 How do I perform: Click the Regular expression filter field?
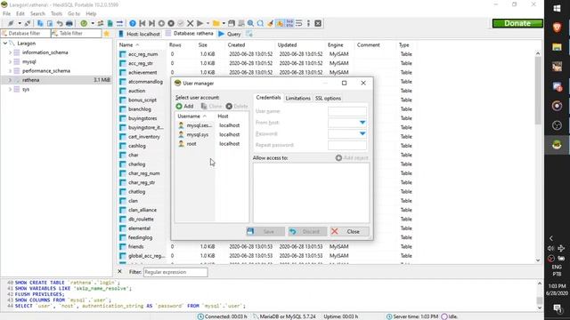tap(175, 272)
